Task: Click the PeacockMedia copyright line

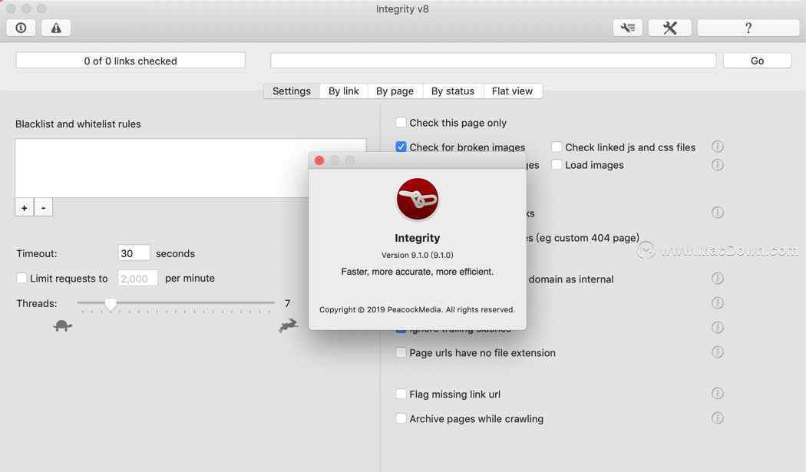Action: 417,309
